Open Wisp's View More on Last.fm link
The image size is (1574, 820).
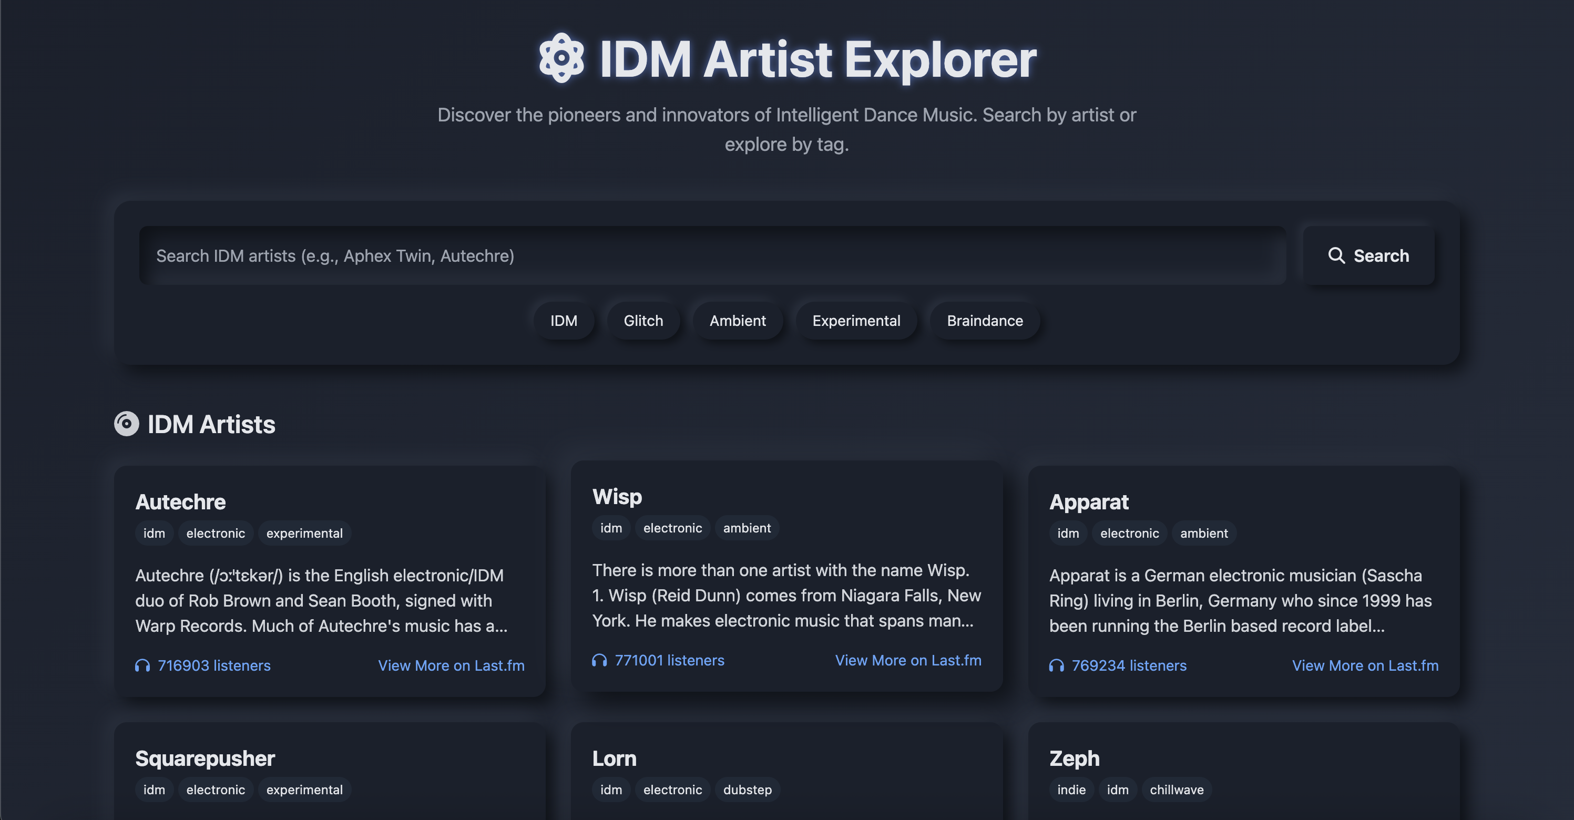tap(908, 661)
